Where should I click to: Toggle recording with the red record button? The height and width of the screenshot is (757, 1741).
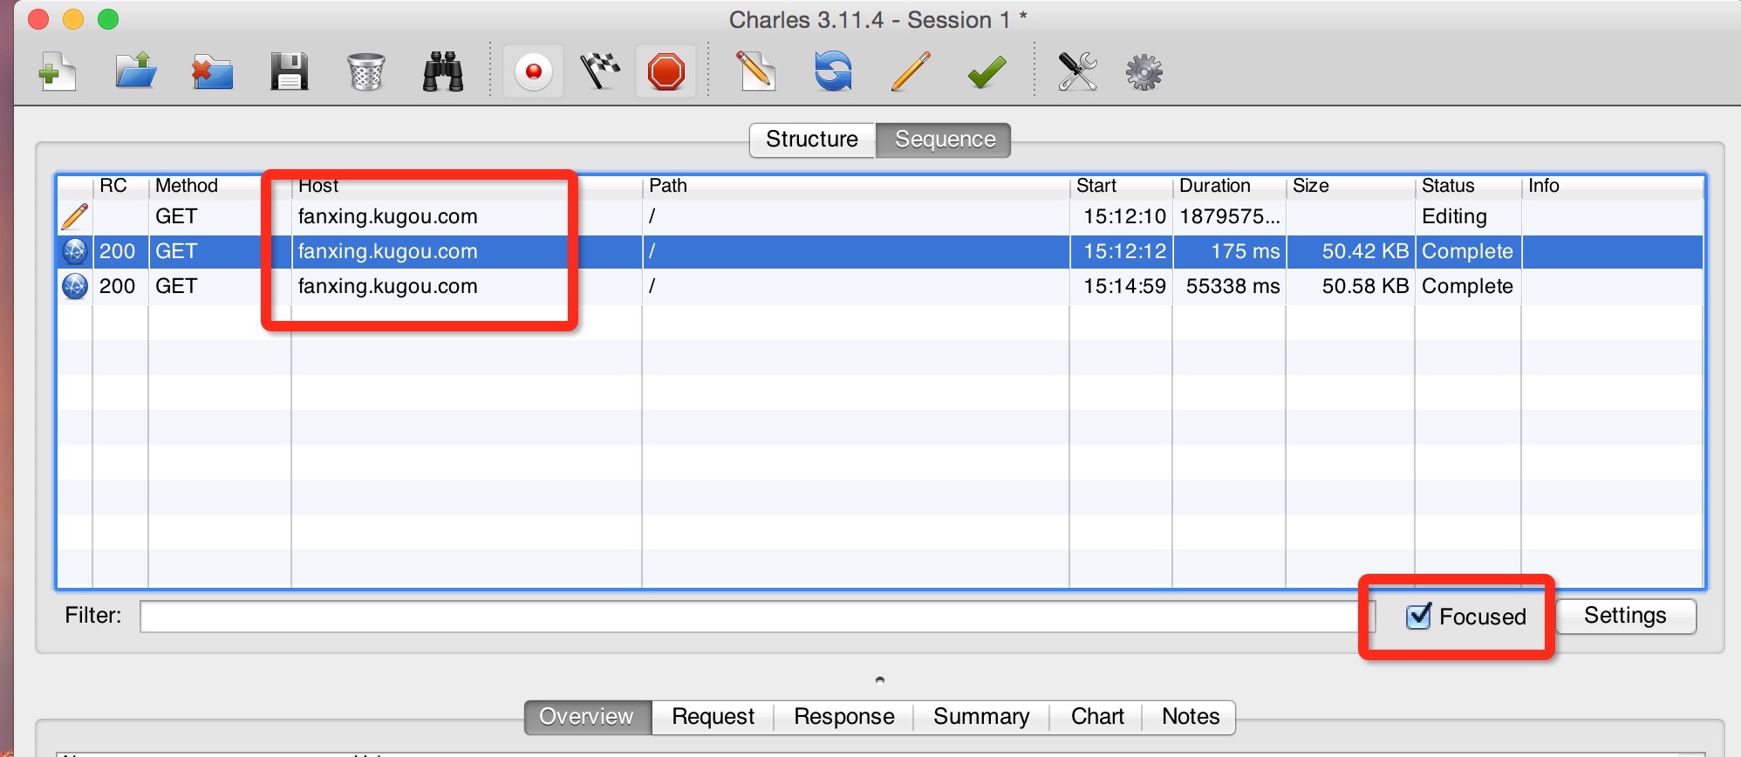click(x=533, y=72)
